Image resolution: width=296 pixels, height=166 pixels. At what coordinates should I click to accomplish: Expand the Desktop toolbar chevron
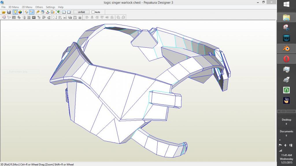click(x=286, y=124)
